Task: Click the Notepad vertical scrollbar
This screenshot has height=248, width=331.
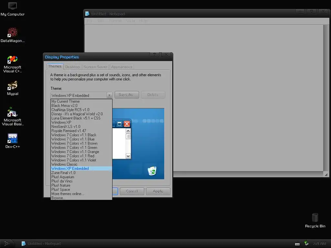Action: (x=326, y=98)
